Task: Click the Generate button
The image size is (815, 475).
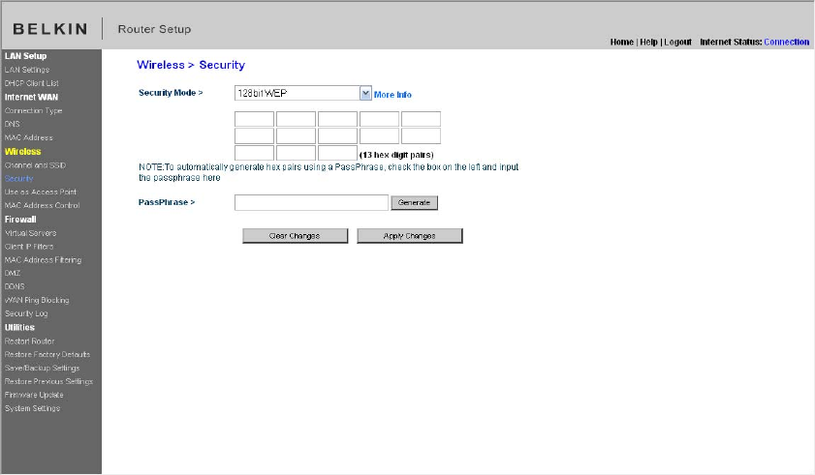Action: (x=414, y=203)
